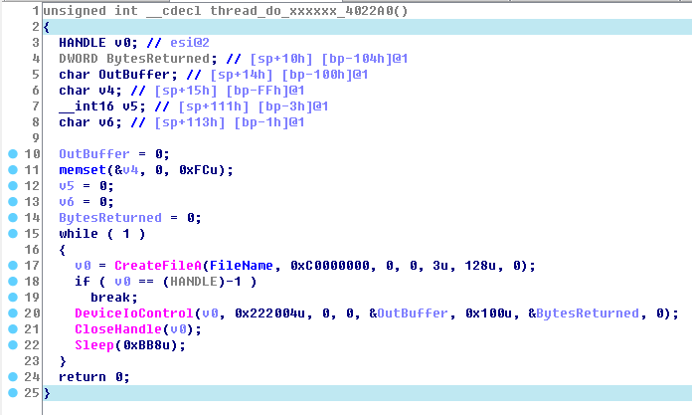Toggle the breakpoint dot on line 14
Screen dimensions: 692x415
click(x=13, y=217)
